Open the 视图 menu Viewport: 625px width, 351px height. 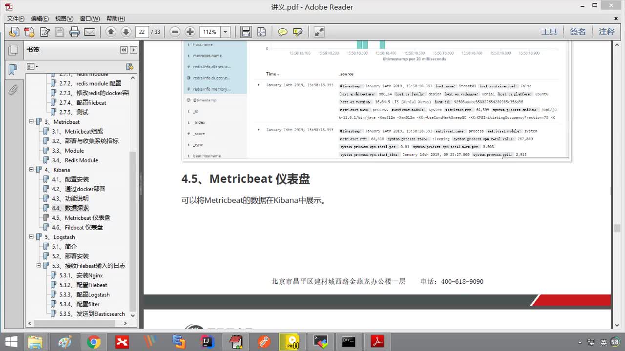tap(64, 19)
